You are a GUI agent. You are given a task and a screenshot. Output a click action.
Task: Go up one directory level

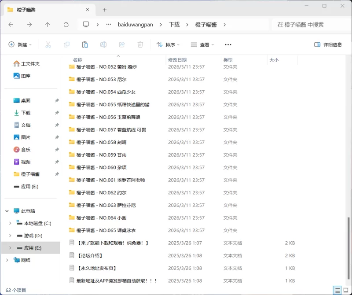pos(48,25)
